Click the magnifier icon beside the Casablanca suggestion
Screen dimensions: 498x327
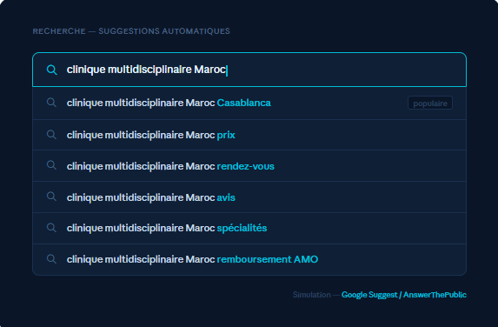tap(51, 103)
